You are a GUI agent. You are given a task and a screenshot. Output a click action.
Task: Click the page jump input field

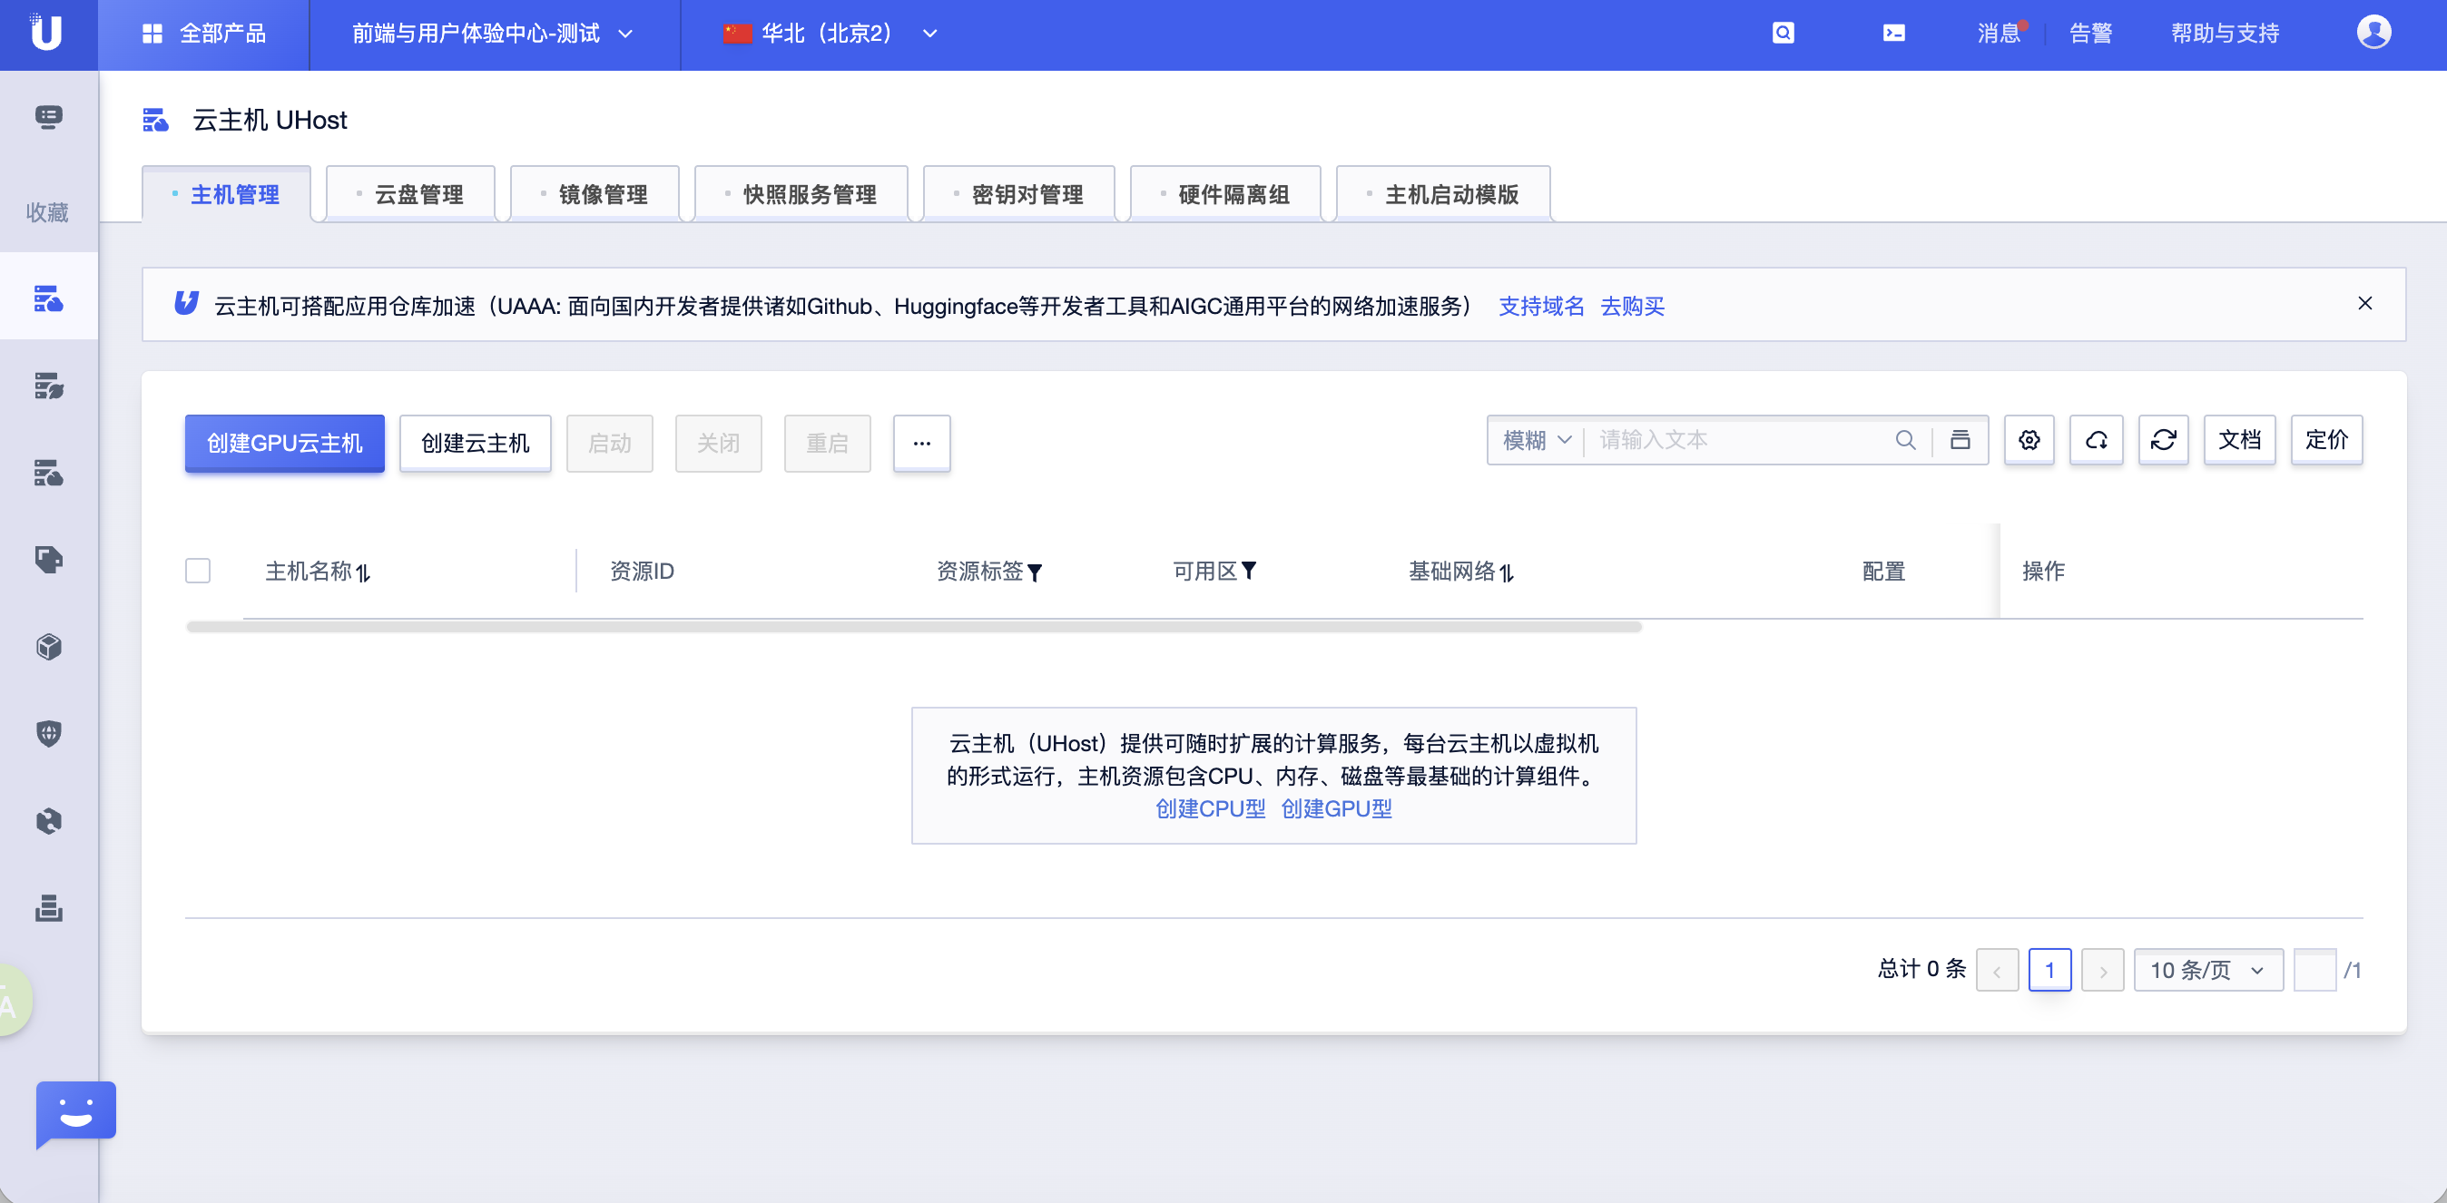(2314, 970)
